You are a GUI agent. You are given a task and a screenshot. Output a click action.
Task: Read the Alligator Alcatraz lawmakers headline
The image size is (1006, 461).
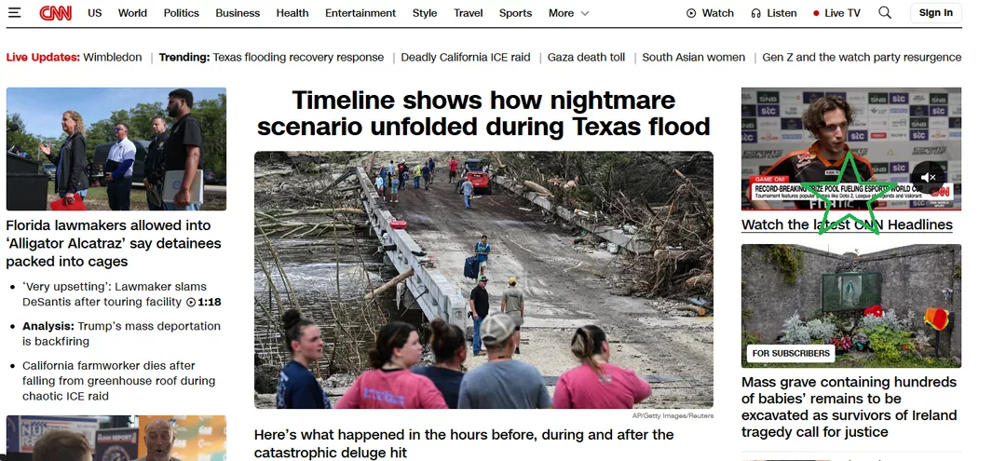(114, 243)
